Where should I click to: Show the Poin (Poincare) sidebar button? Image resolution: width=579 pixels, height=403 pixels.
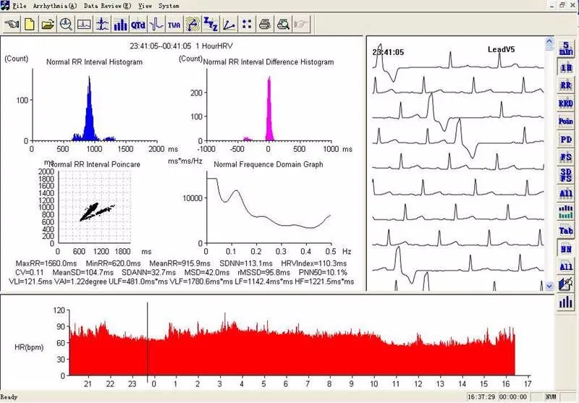click(x=566, y=122)
